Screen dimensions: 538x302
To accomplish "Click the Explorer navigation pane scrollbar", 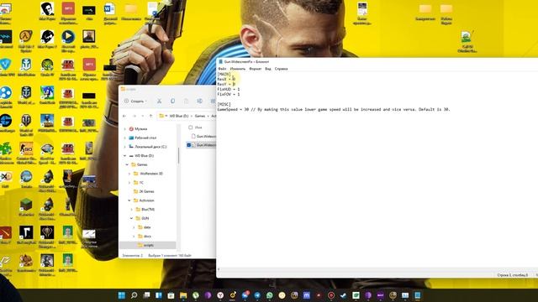I will (x=178, y=156).
